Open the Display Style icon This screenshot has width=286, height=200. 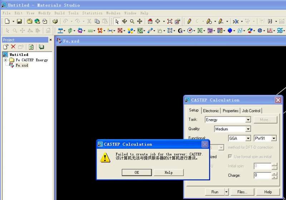[177, 21]
